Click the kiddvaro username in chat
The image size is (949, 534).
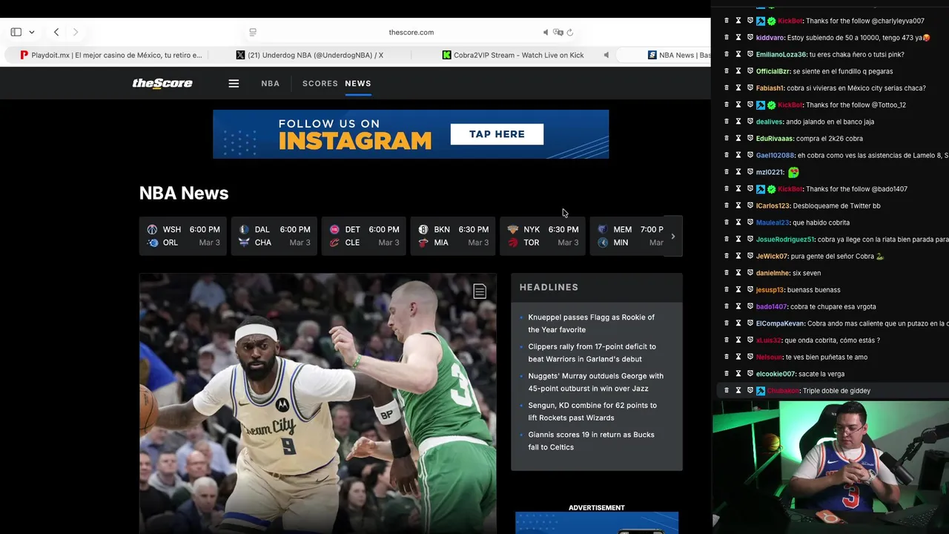pos(770,37)
